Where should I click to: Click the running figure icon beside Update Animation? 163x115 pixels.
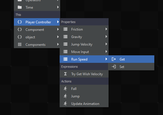pos(65,103)
